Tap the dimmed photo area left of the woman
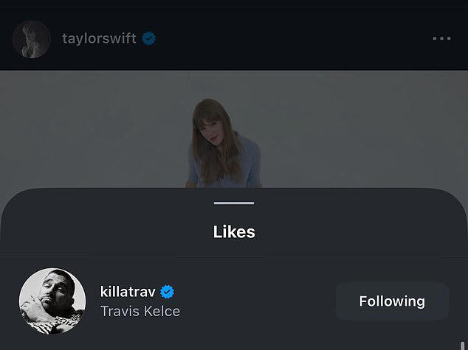Viewport: 468px width, 350px height. 89,133
